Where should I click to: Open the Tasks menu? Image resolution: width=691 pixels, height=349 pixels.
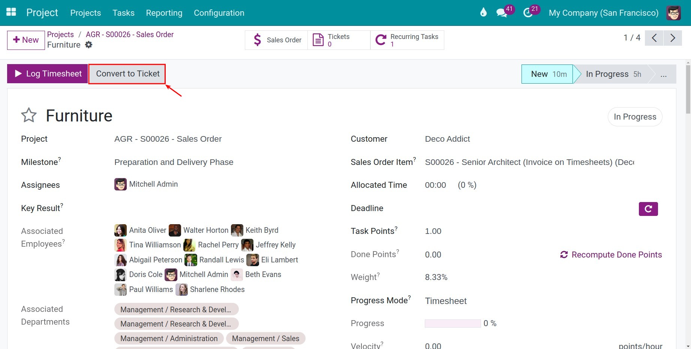click(123, 13)
